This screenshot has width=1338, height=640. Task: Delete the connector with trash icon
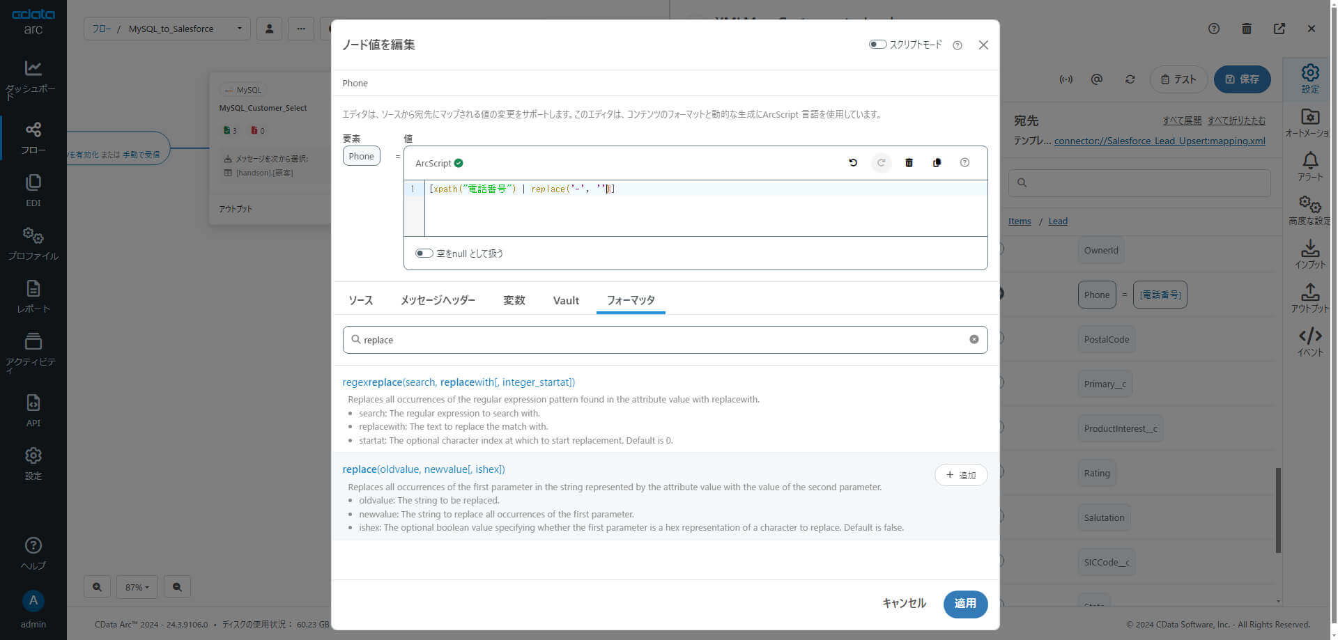[x=1247, y=29]
